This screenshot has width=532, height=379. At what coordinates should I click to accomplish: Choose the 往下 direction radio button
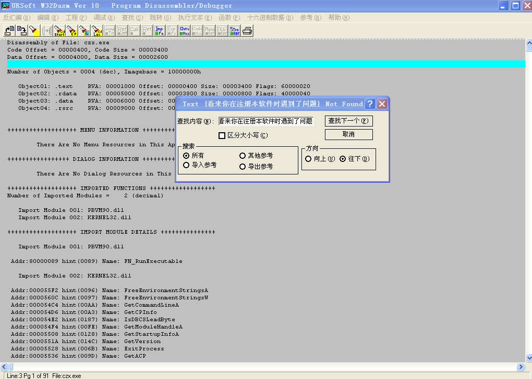click(343, 158)
